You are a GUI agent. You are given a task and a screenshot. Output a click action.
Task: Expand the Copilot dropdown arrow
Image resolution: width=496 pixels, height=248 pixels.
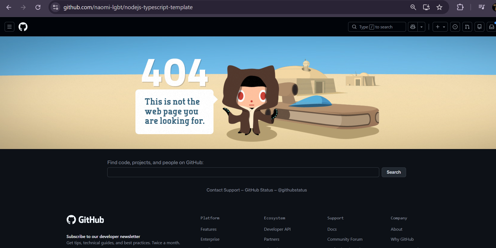click(x=422, y=27)
